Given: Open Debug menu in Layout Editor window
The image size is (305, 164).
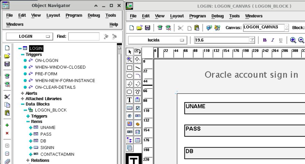Looking at the screenshot, I should click(x=218, y=16).
